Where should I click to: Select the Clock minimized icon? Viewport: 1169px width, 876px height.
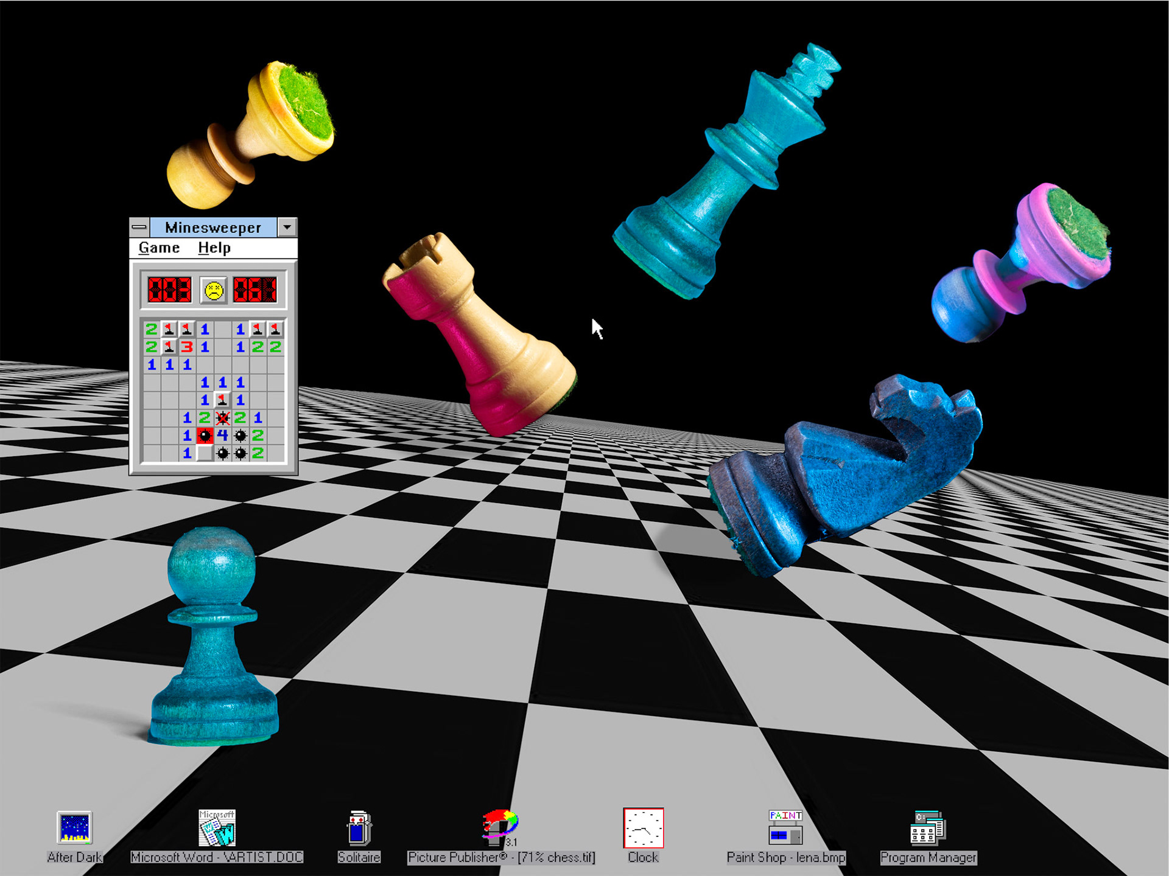click(x=644, y=836)
